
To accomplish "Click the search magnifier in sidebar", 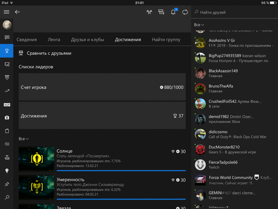I will tap(7, 197).
